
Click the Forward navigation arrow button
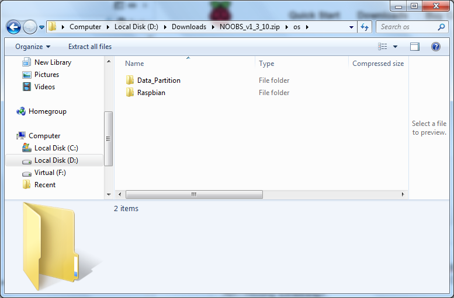30,27
